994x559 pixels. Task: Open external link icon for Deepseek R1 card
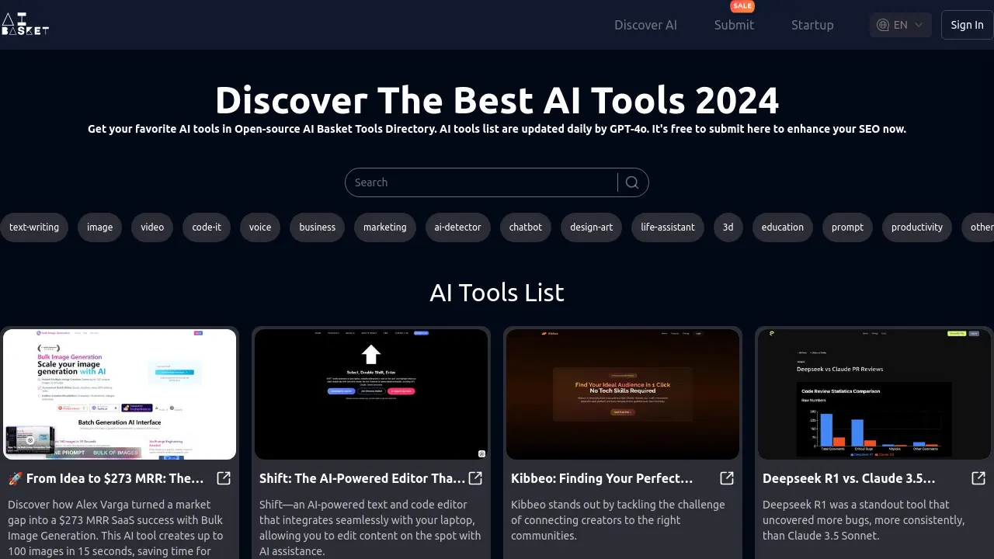978,478
